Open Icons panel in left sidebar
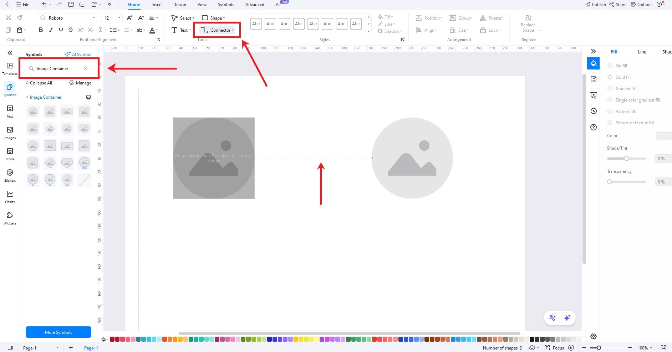 coord(10,154)
